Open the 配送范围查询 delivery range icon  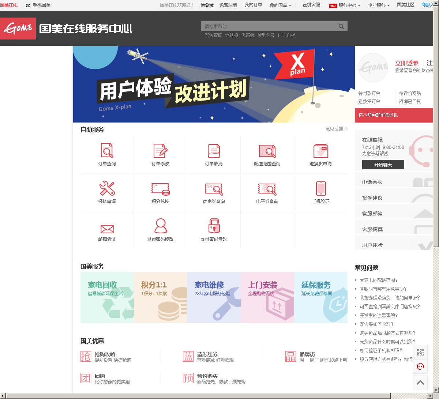(267, 151)
